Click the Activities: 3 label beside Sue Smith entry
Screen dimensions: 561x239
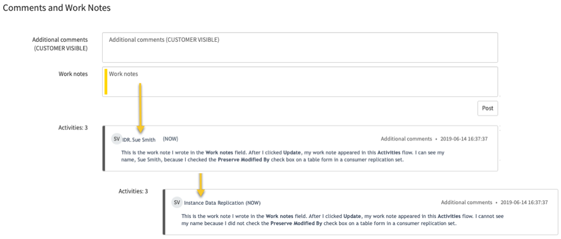click(x=73, y=127)
